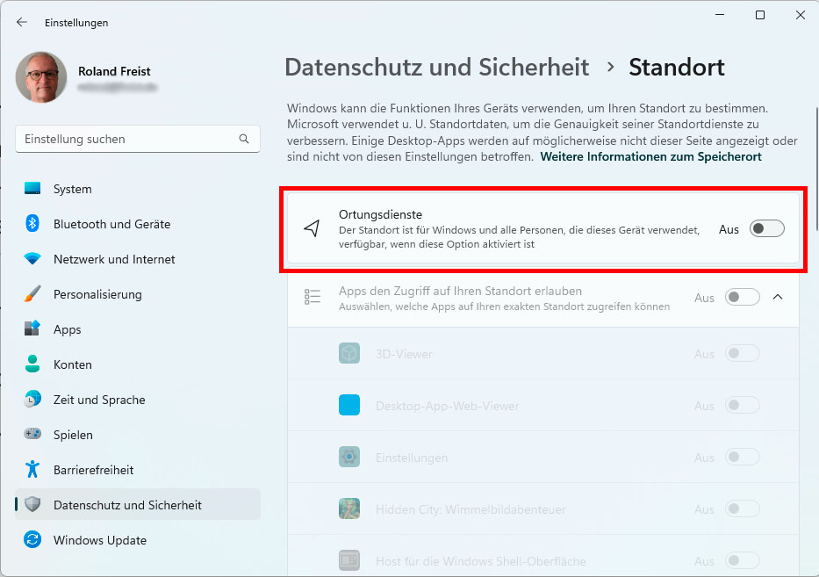The width and height of the screenshot is (819, 577).
Task: Maximize the Einstellungen window
Action: coord(760,15)
